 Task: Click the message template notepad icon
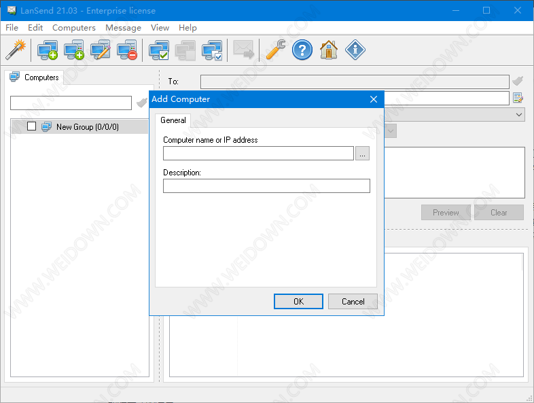click(x=518, y=98)
